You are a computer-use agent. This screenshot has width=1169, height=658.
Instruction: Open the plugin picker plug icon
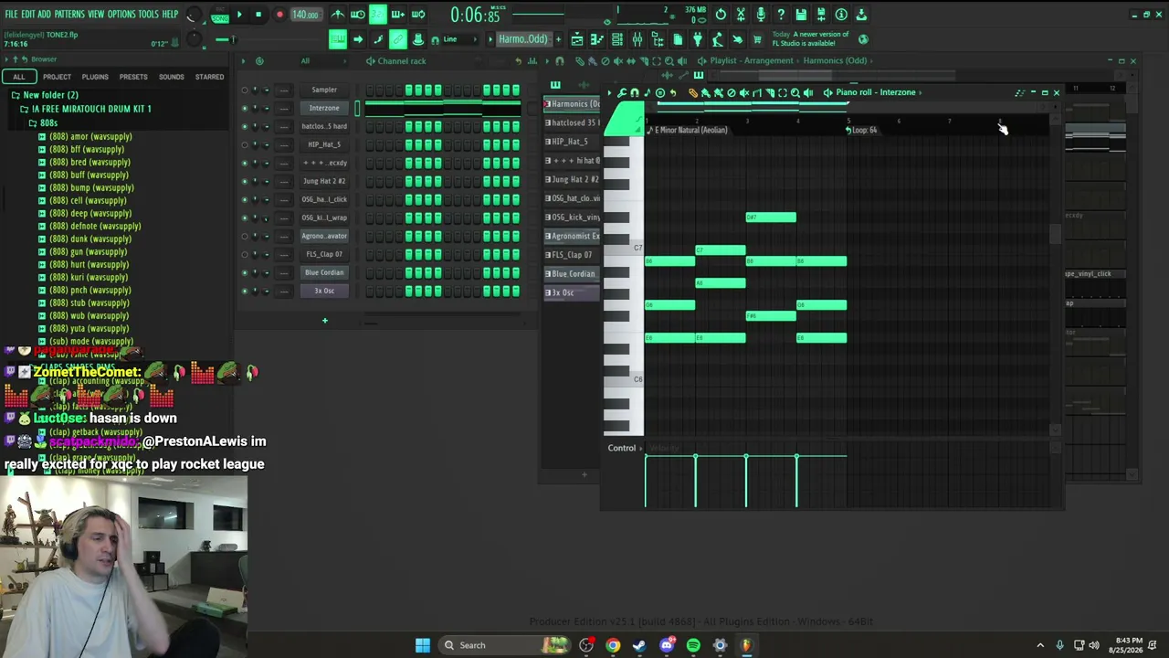pyautogui.click(x=698, y=39)
